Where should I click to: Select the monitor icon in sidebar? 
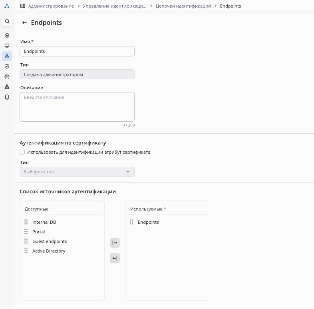[x=7, y=46]
